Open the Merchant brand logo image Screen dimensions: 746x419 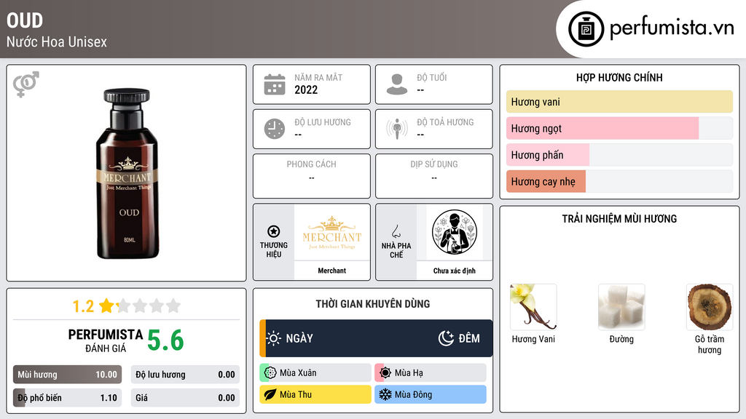point(332,233)
